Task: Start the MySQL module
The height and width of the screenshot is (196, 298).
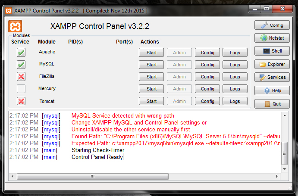Action: pyautogui.click(x=151, y=65)
